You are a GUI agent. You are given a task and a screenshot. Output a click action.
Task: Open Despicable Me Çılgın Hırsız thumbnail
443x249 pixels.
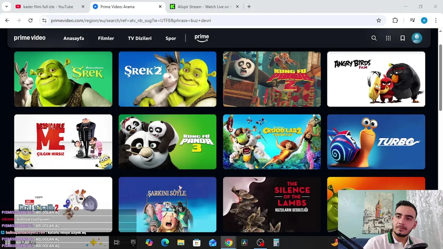point(63,142)
